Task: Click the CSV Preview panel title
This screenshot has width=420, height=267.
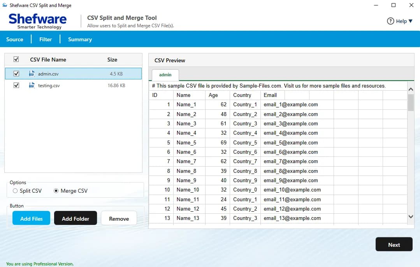Action: [x=170, y=61]
